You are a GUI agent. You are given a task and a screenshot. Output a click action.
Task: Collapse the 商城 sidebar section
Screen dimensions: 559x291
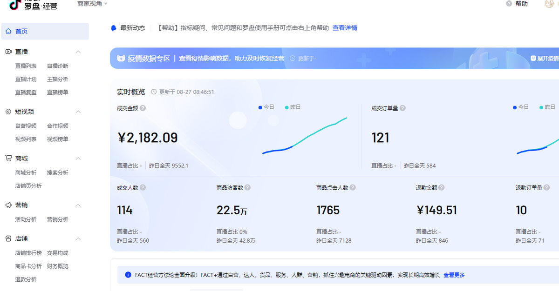point(78,159)
